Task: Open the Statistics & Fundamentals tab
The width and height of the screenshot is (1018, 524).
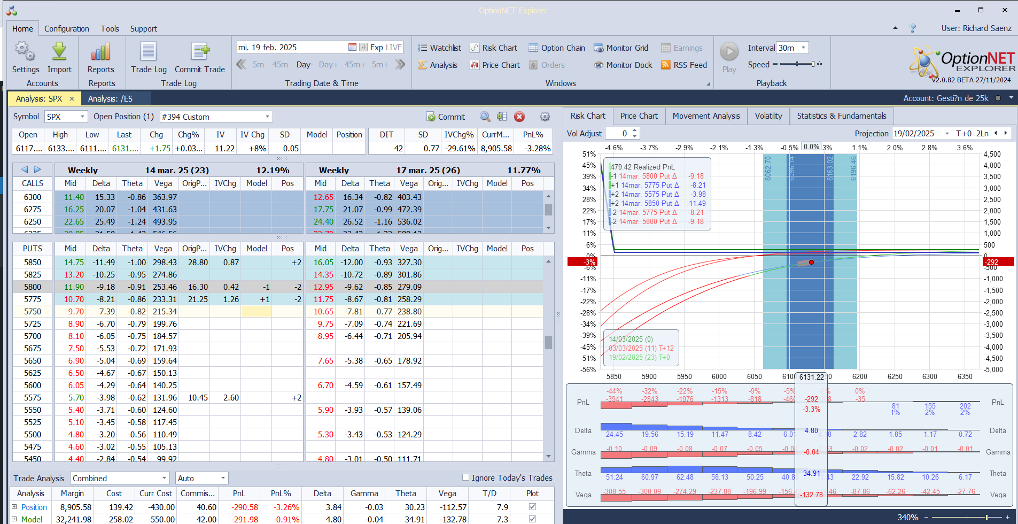Action: (x=842, y=116)
